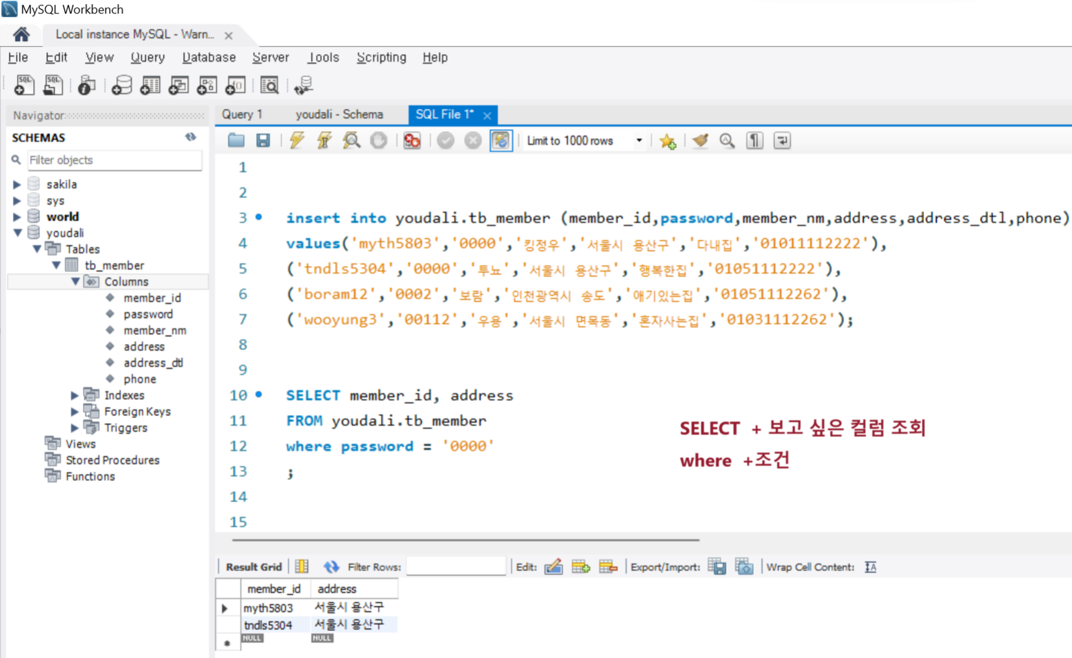Execute the statement under the cursor
The height and width of the screenshot is (658, 1072).
click(324, 141)
